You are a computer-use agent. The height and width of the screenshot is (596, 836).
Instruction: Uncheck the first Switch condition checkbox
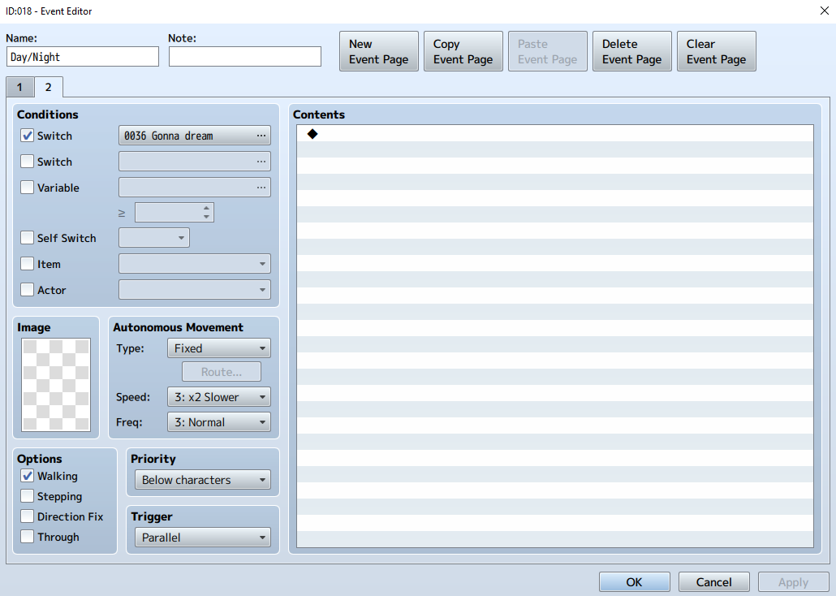28,136
